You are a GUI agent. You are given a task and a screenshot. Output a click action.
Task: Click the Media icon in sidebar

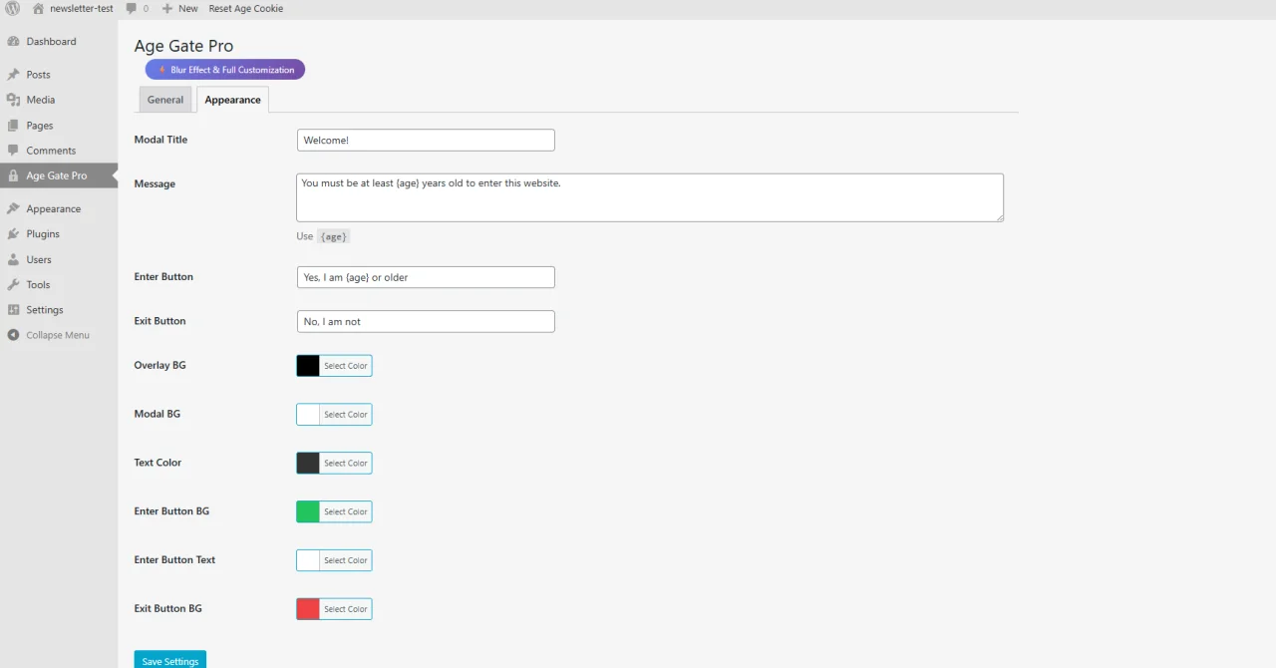13,100
